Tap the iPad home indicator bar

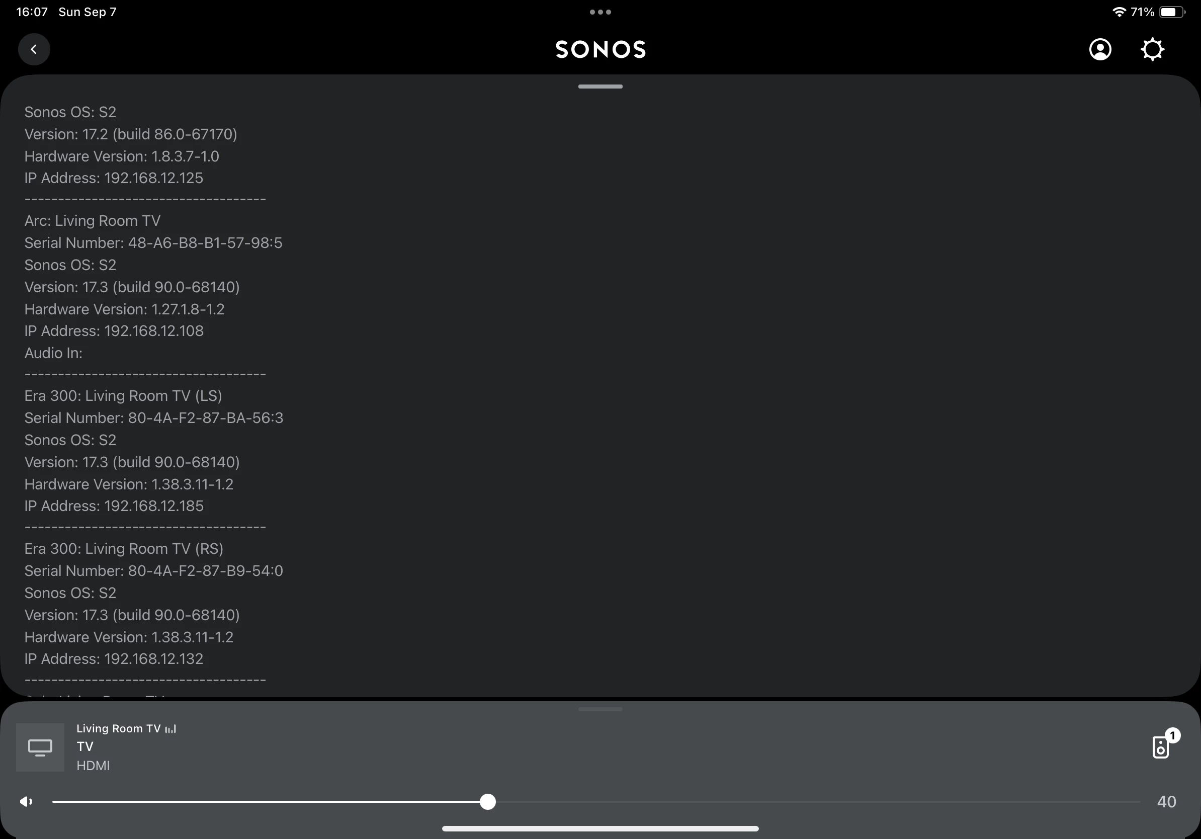(x=600, y=828)
